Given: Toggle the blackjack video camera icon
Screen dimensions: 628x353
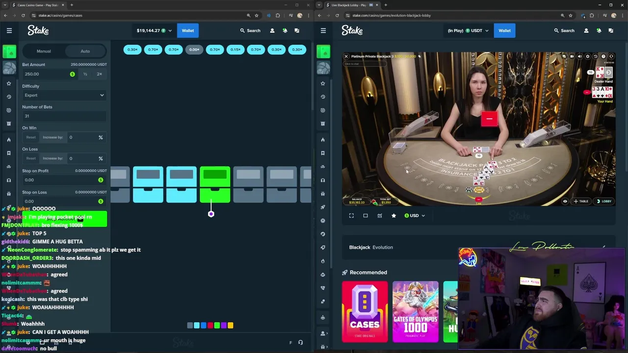Looking at the screenshot, I should coord(572,56).
